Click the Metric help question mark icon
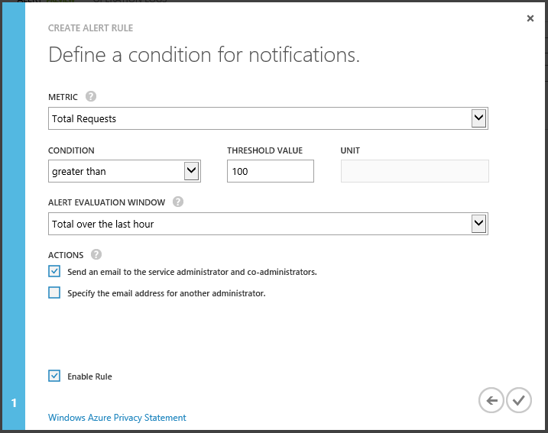Viewport: 548px width, 433px height. click(x=91, y=96)
